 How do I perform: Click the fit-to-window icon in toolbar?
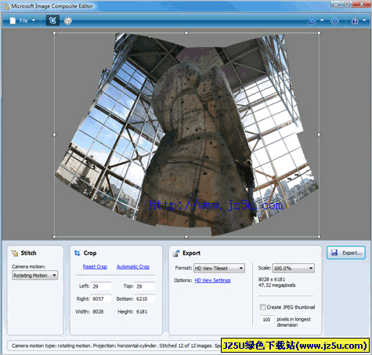pos(334,21)
